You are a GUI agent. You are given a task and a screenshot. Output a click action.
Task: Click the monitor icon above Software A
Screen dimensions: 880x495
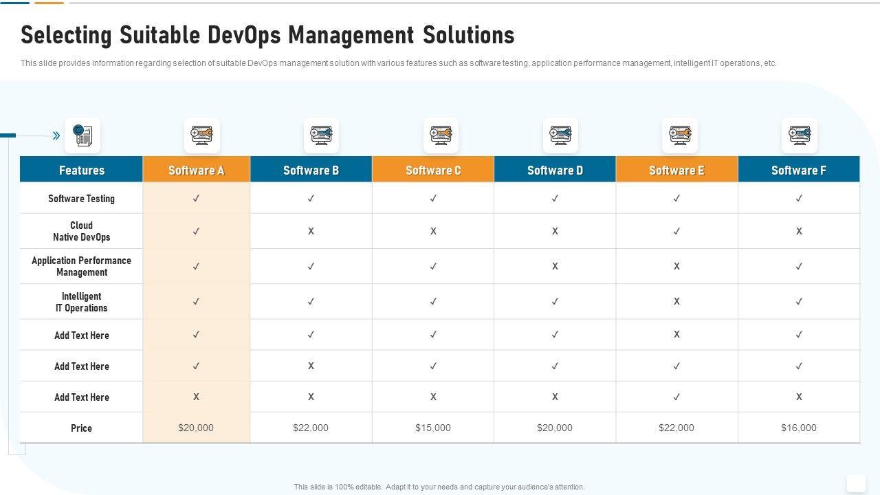(202, 135)
